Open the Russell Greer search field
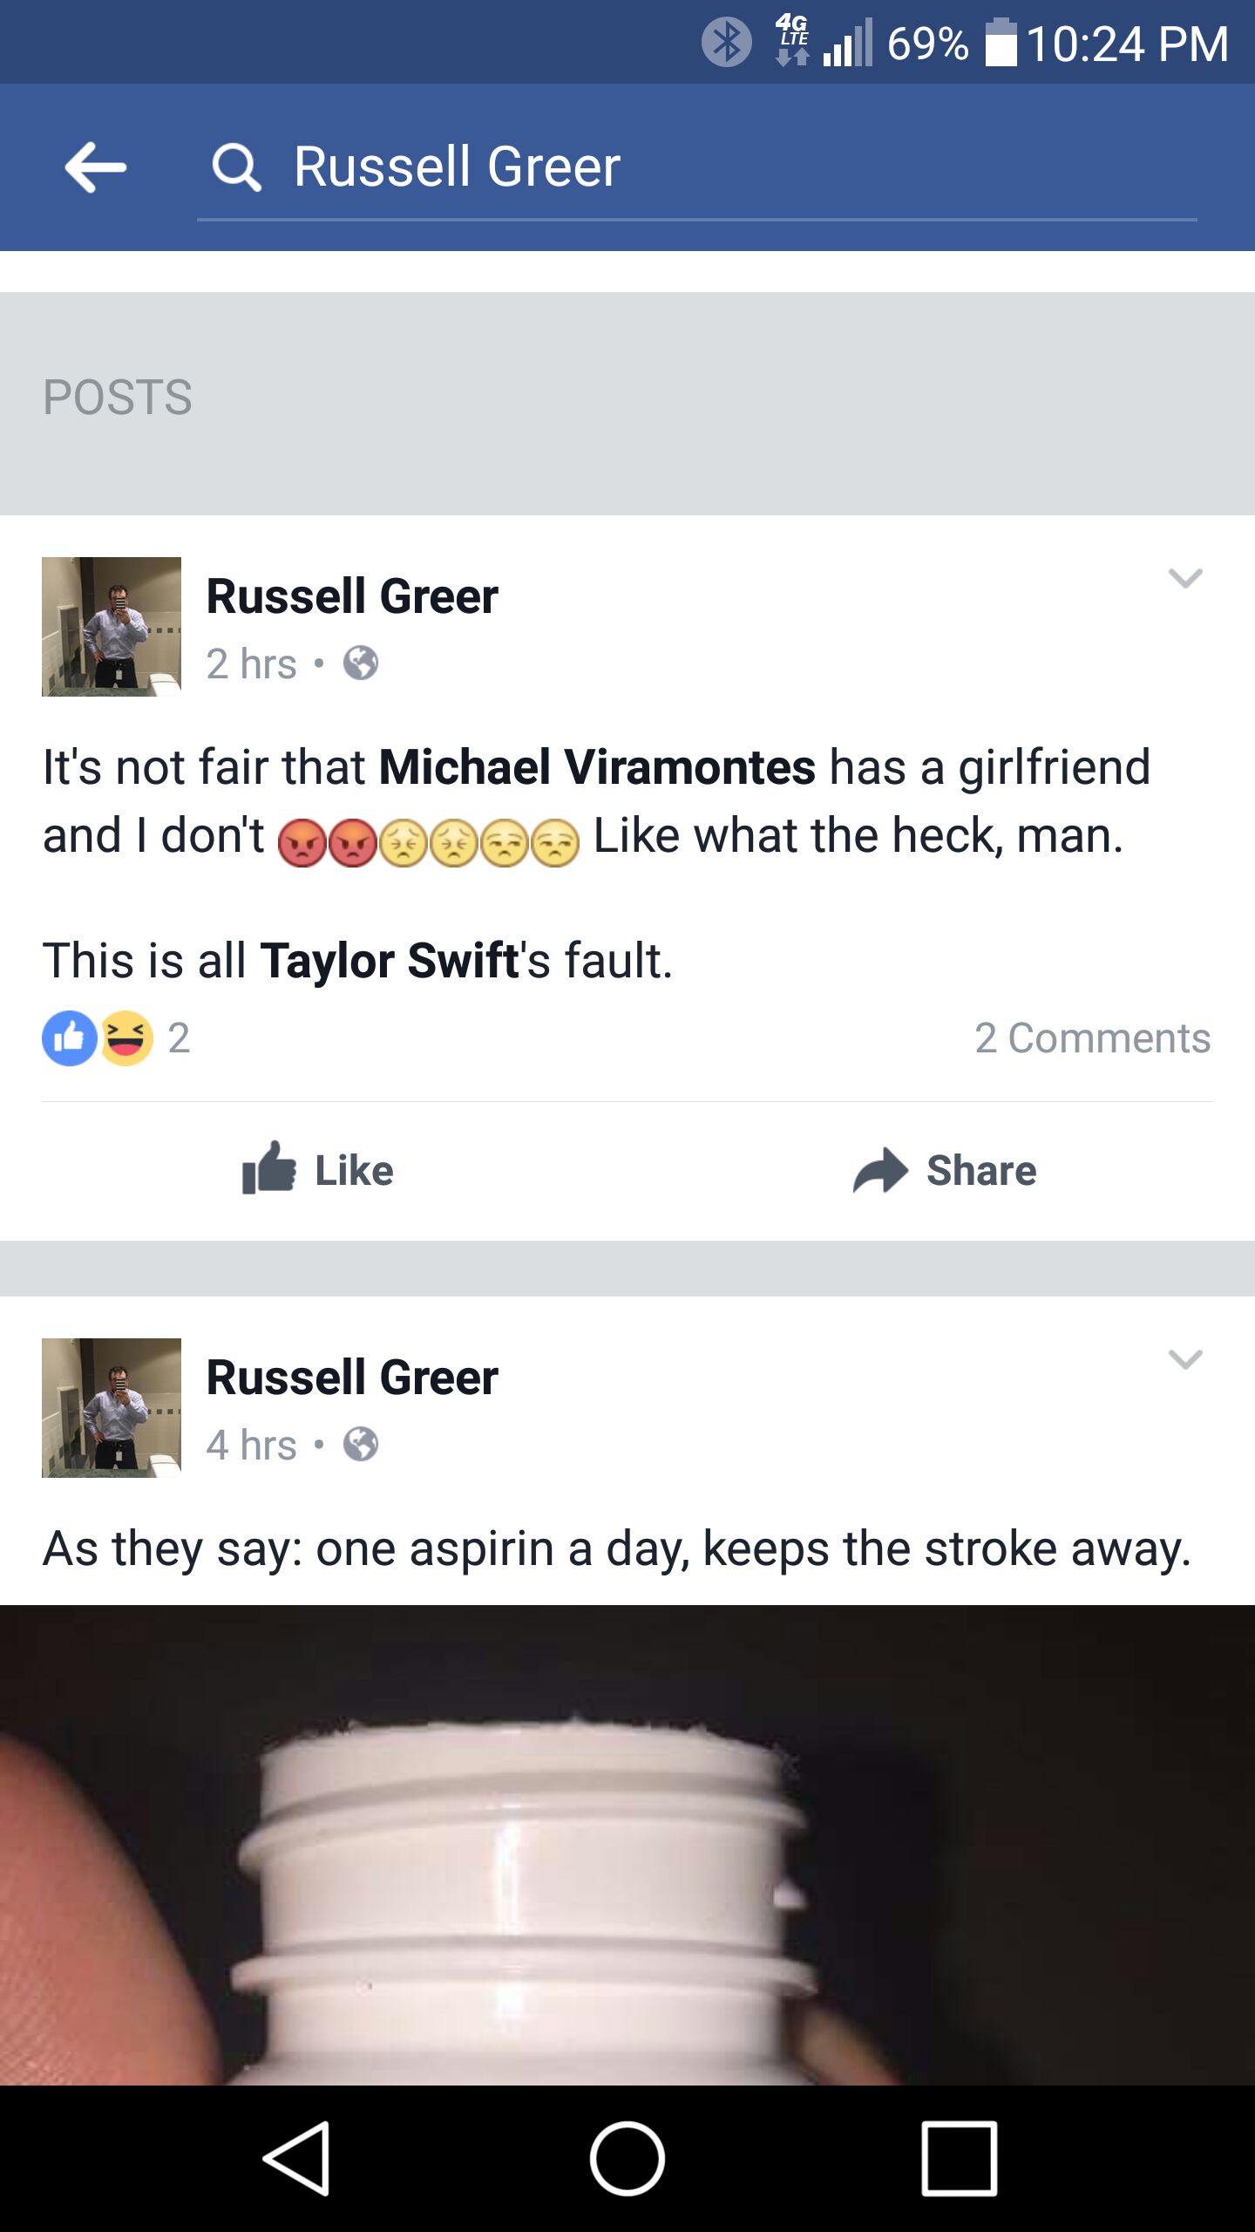This screenshot has width=1255, height=2232. pyautogui.click(x=697, y=167)
